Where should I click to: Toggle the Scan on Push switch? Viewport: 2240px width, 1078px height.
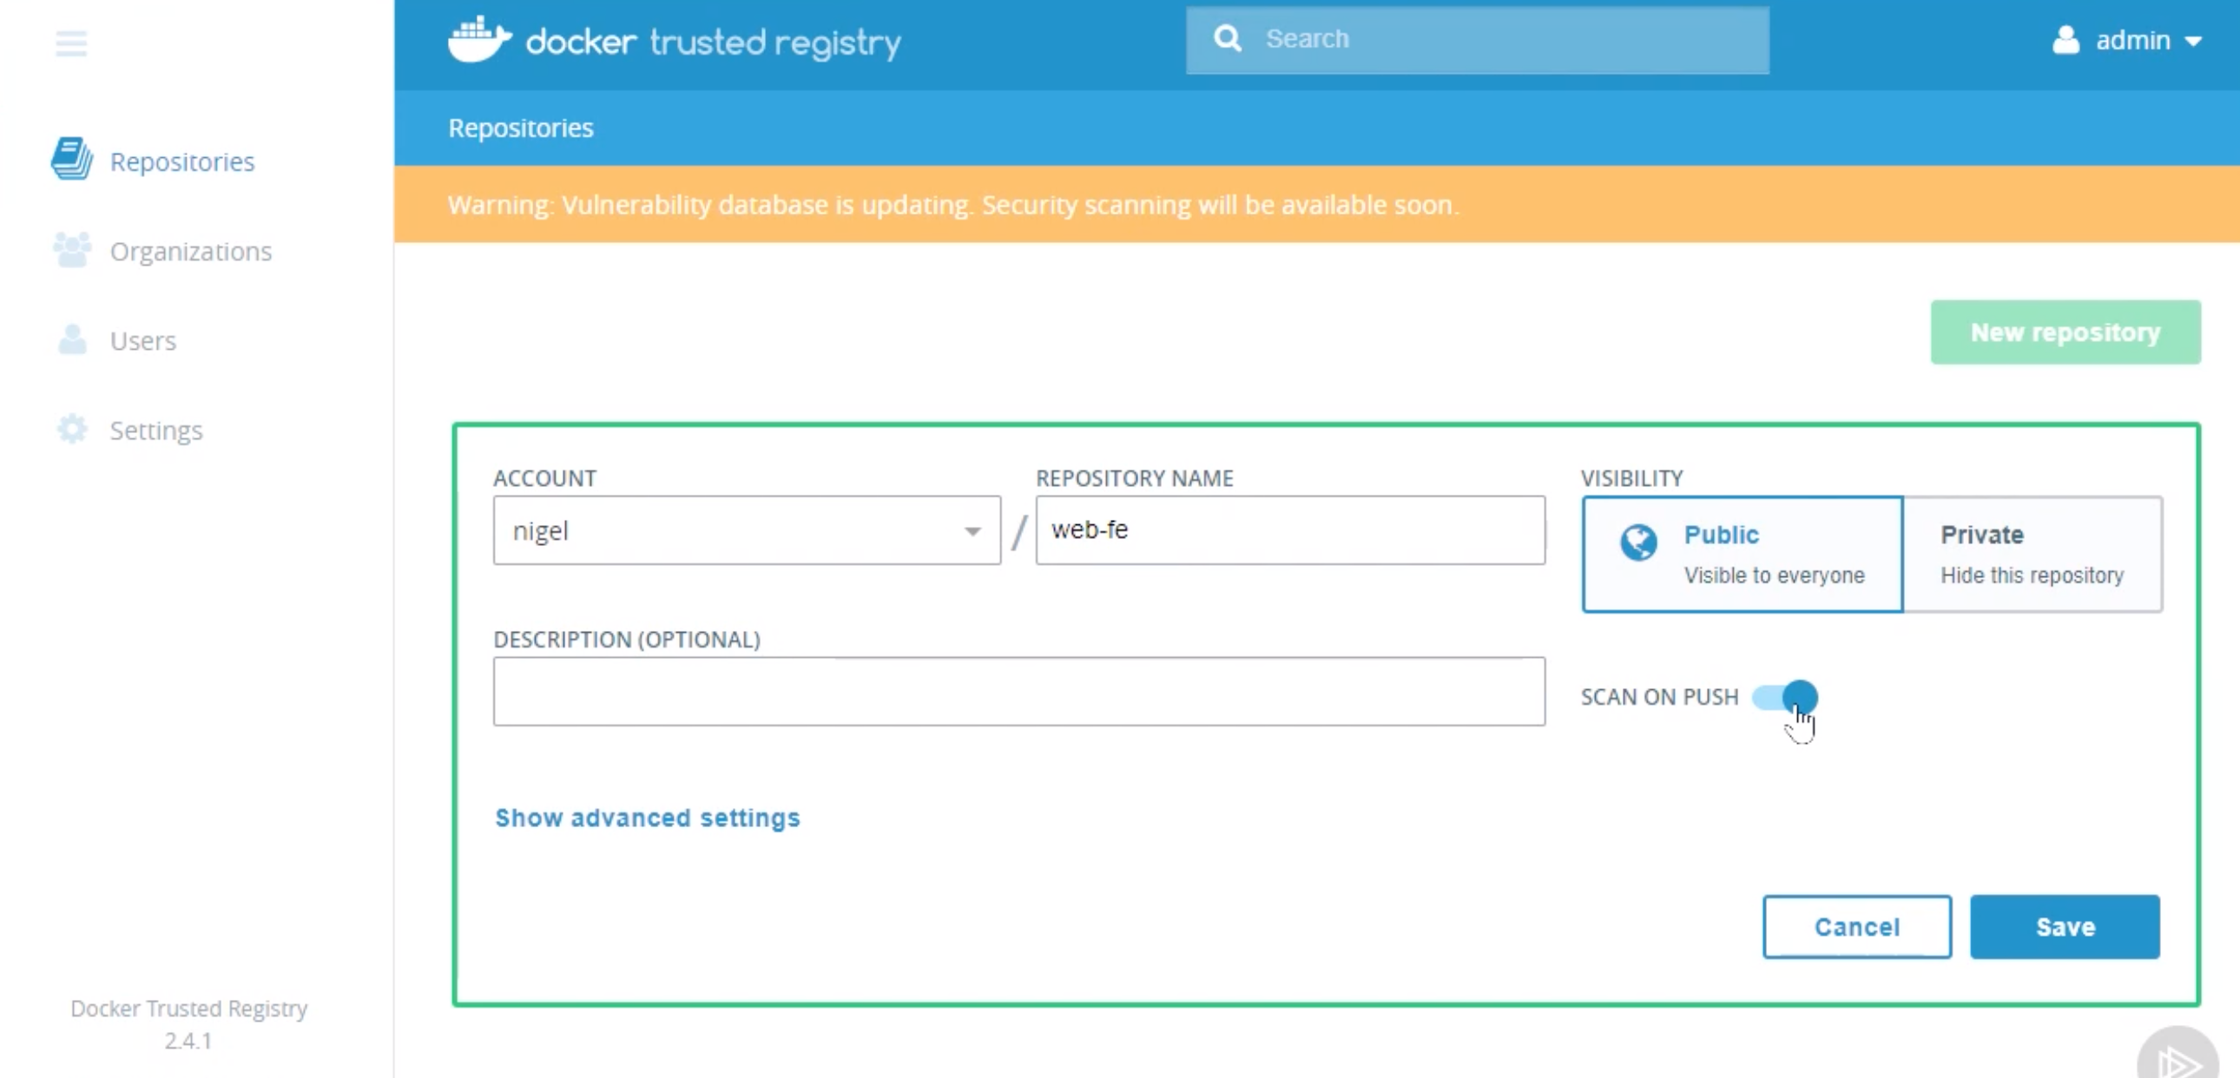(1784, 697)
